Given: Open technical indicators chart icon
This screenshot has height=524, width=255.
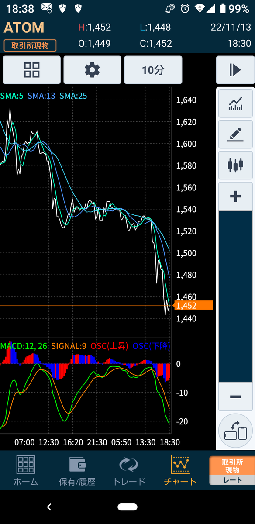Looking at the screenshot, I should pos(235,103).
